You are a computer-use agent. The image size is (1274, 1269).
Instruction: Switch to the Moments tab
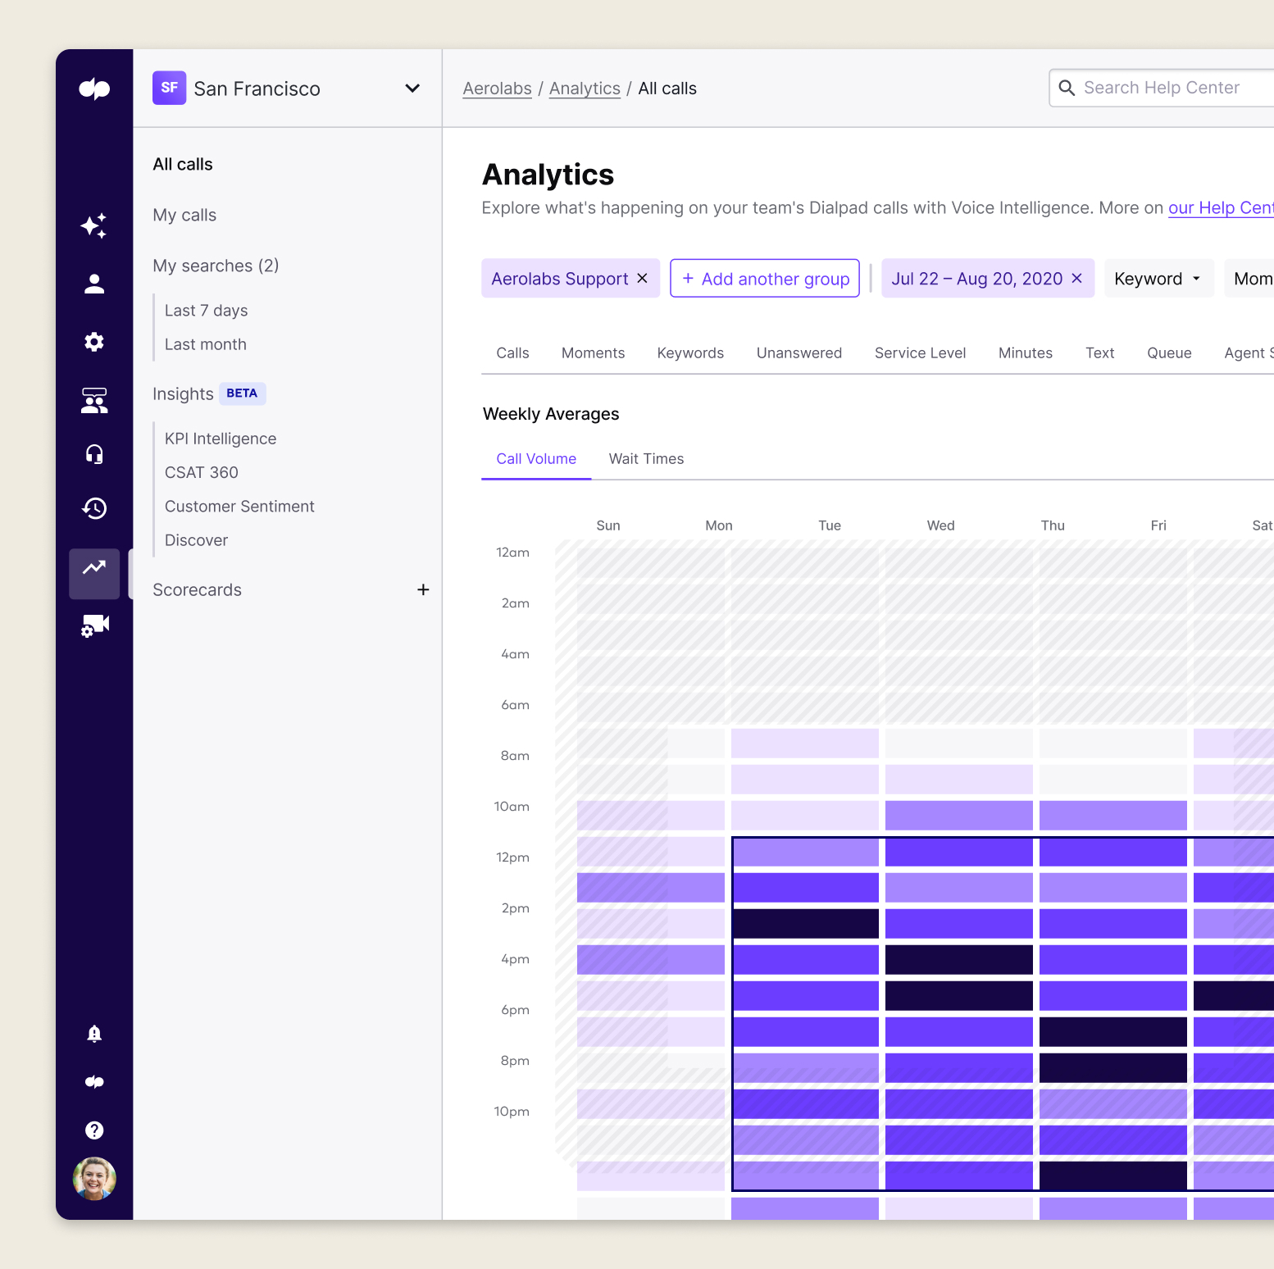(x=593, y=353)
